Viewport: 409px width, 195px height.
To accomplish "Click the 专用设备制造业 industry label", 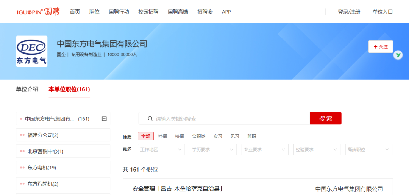I will click(86, 55).
